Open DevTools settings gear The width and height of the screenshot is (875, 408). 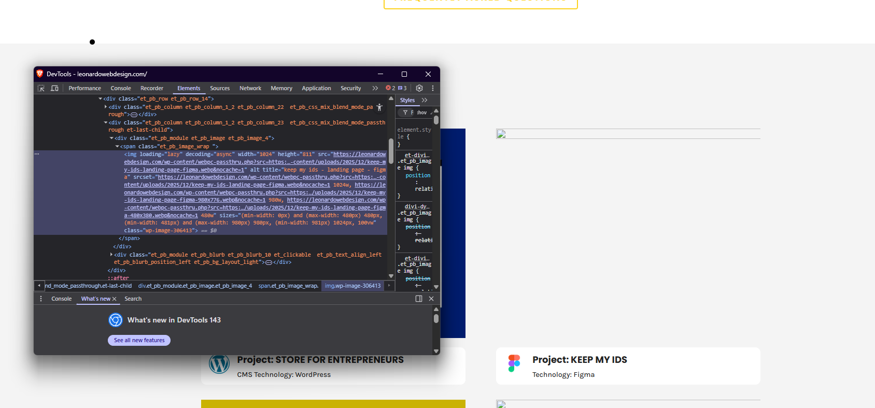[419, 88]
